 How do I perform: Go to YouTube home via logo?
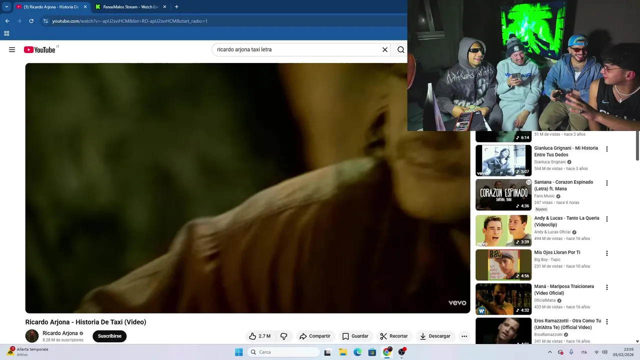pos(39,49)
